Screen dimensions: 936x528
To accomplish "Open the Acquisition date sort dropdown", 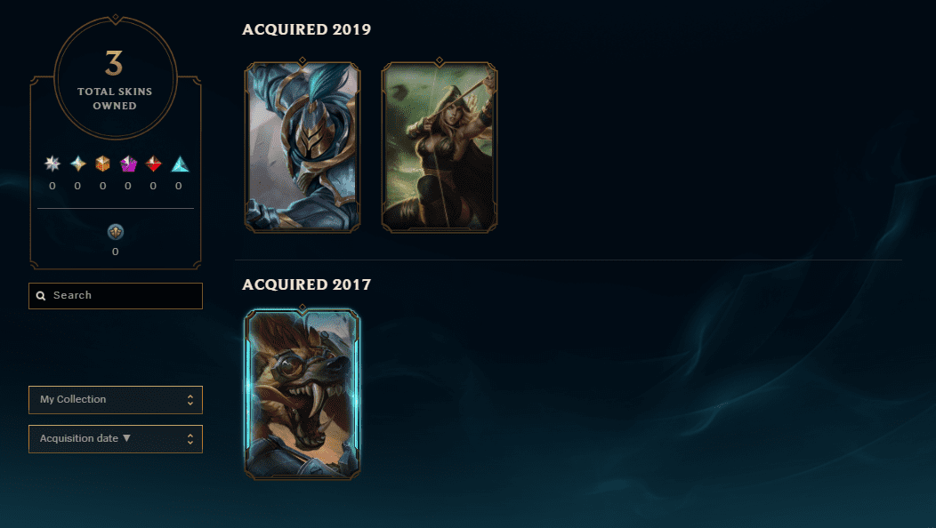I will 115,439.
